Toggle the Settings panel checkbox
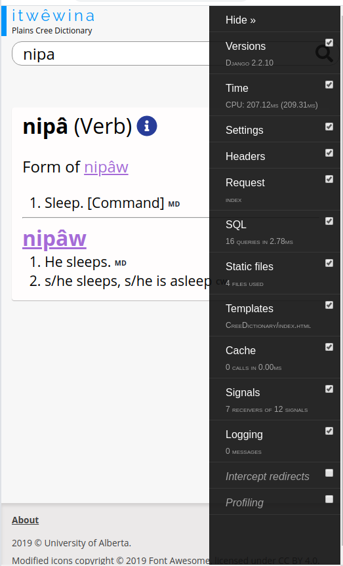This screenshot has height=566, width=343. click(329, 127)
